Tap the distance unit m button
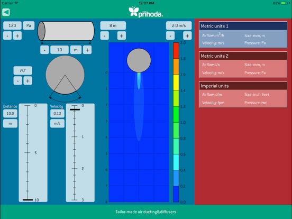Screen dimensions: 292x219 click(10, 123)
